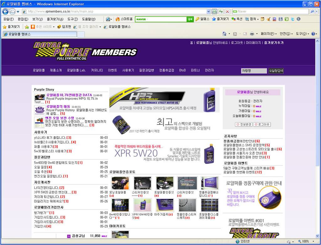The width and height of the screenshot is (321, 245).
Task: Click the green square toolbar icon
Action: click(x=287, y=19)
